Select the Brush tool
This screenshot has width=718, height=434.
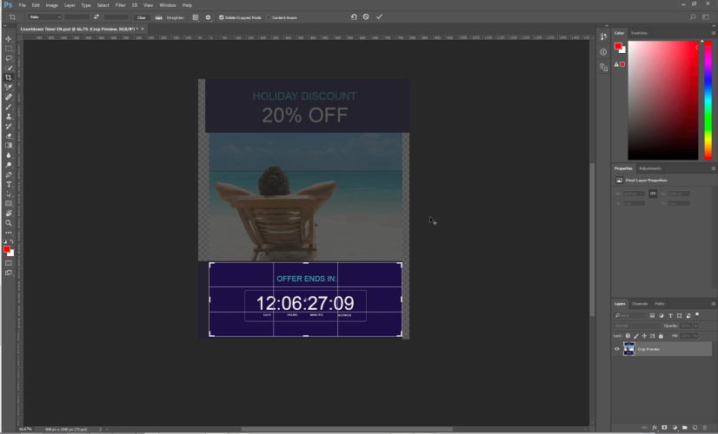[9, 107]
